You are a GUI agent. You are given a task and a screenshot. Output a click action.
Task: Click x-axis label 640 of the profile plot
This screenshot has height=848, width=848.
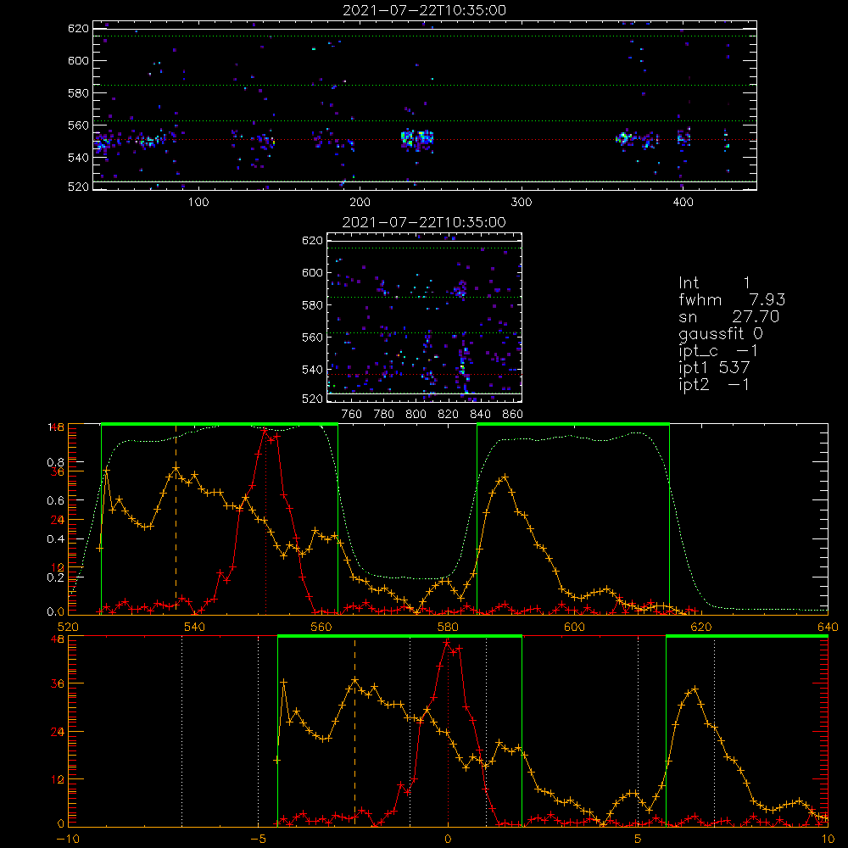tap(828, 627)
